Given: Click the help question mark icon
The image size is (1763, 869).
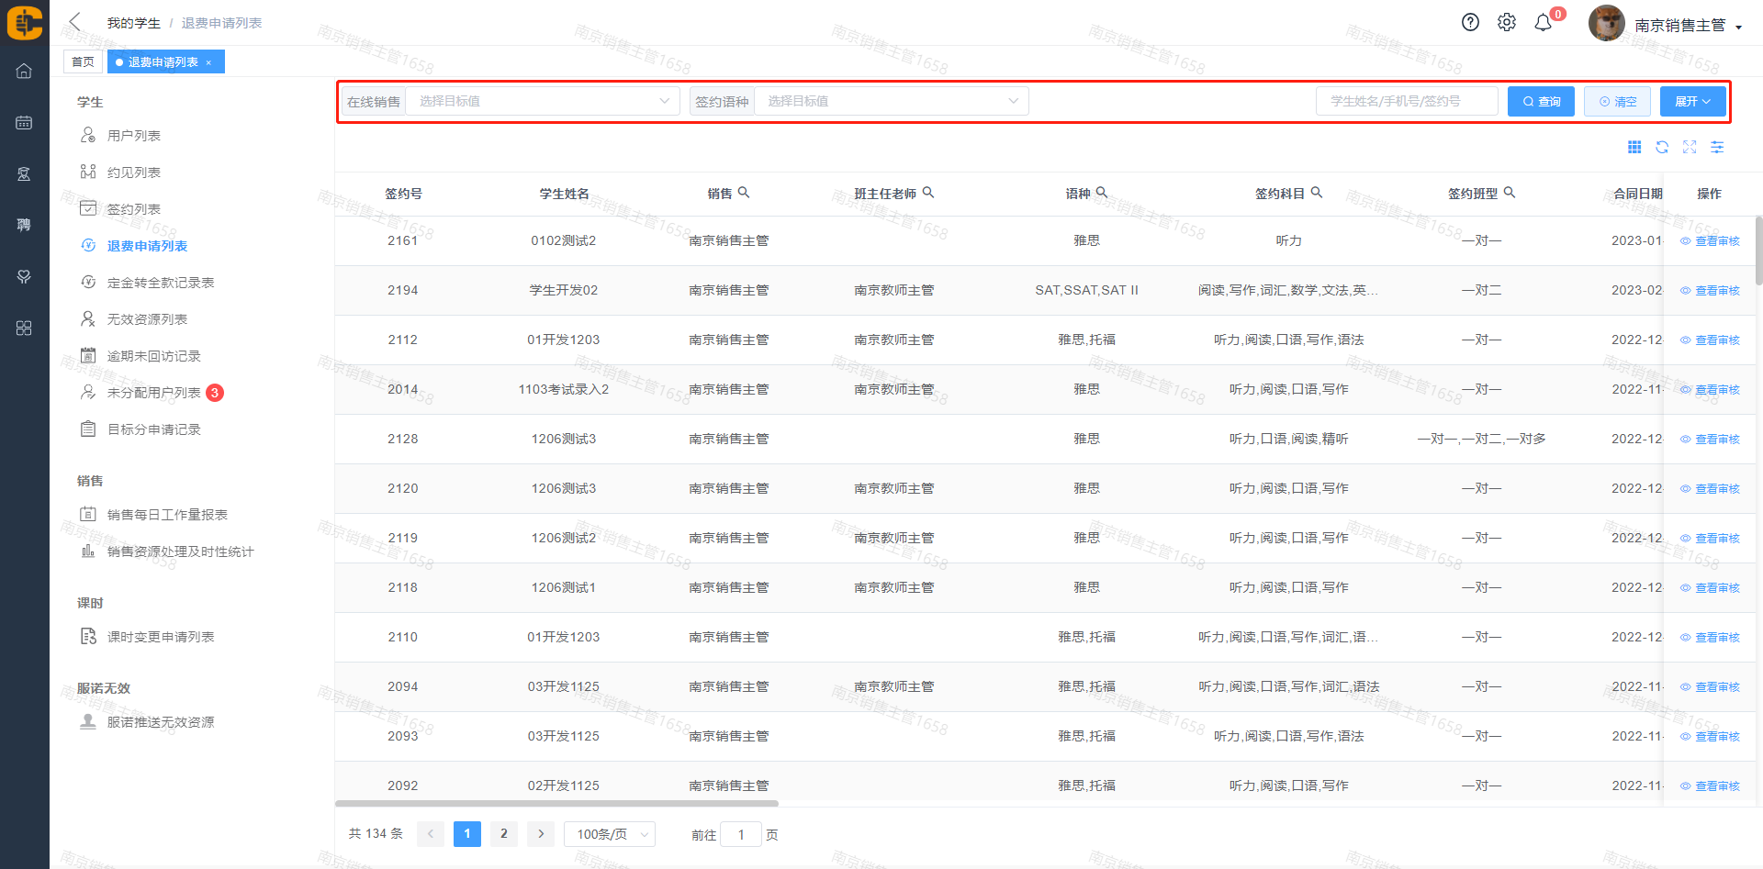Looking at the screenshot, I should tap(1470, 23).
